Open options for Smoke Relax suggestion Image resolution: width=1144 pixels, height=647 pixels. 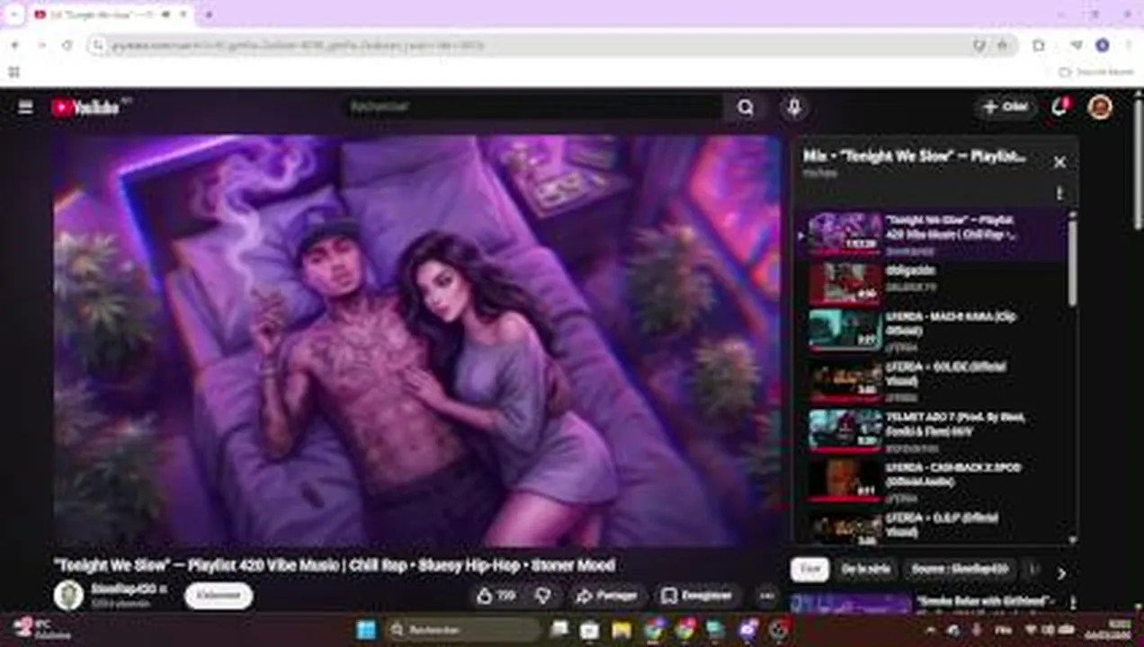coord(1071,602)
